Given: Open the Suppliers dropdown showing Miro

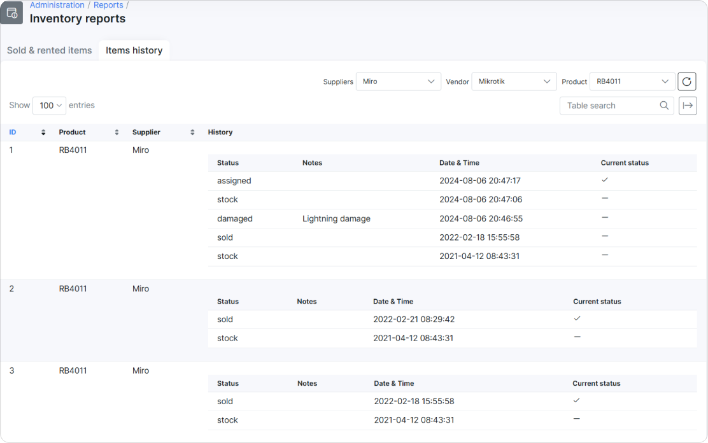Looking at the screenshot, I should tap(398, 81).
